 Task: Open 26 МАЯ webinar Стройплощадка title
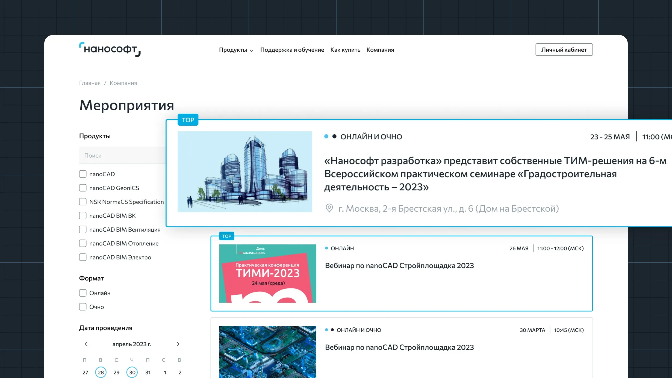click(399, 266)
